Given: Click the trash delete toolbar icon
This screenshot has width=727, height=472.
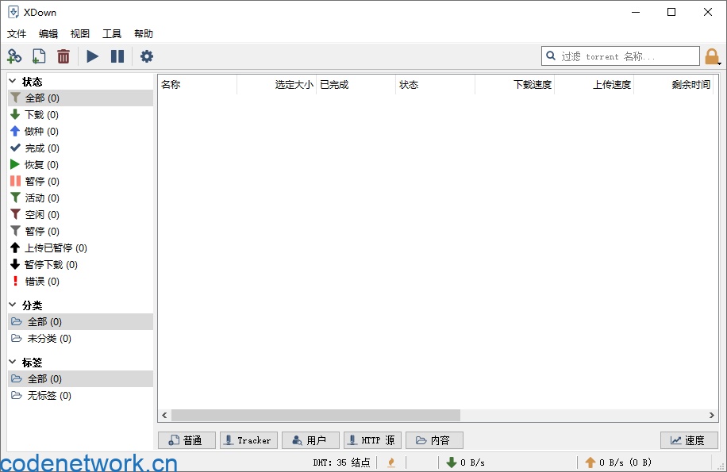Looking at the screenshot, I should pyautogui.click(x=63, y=56).
